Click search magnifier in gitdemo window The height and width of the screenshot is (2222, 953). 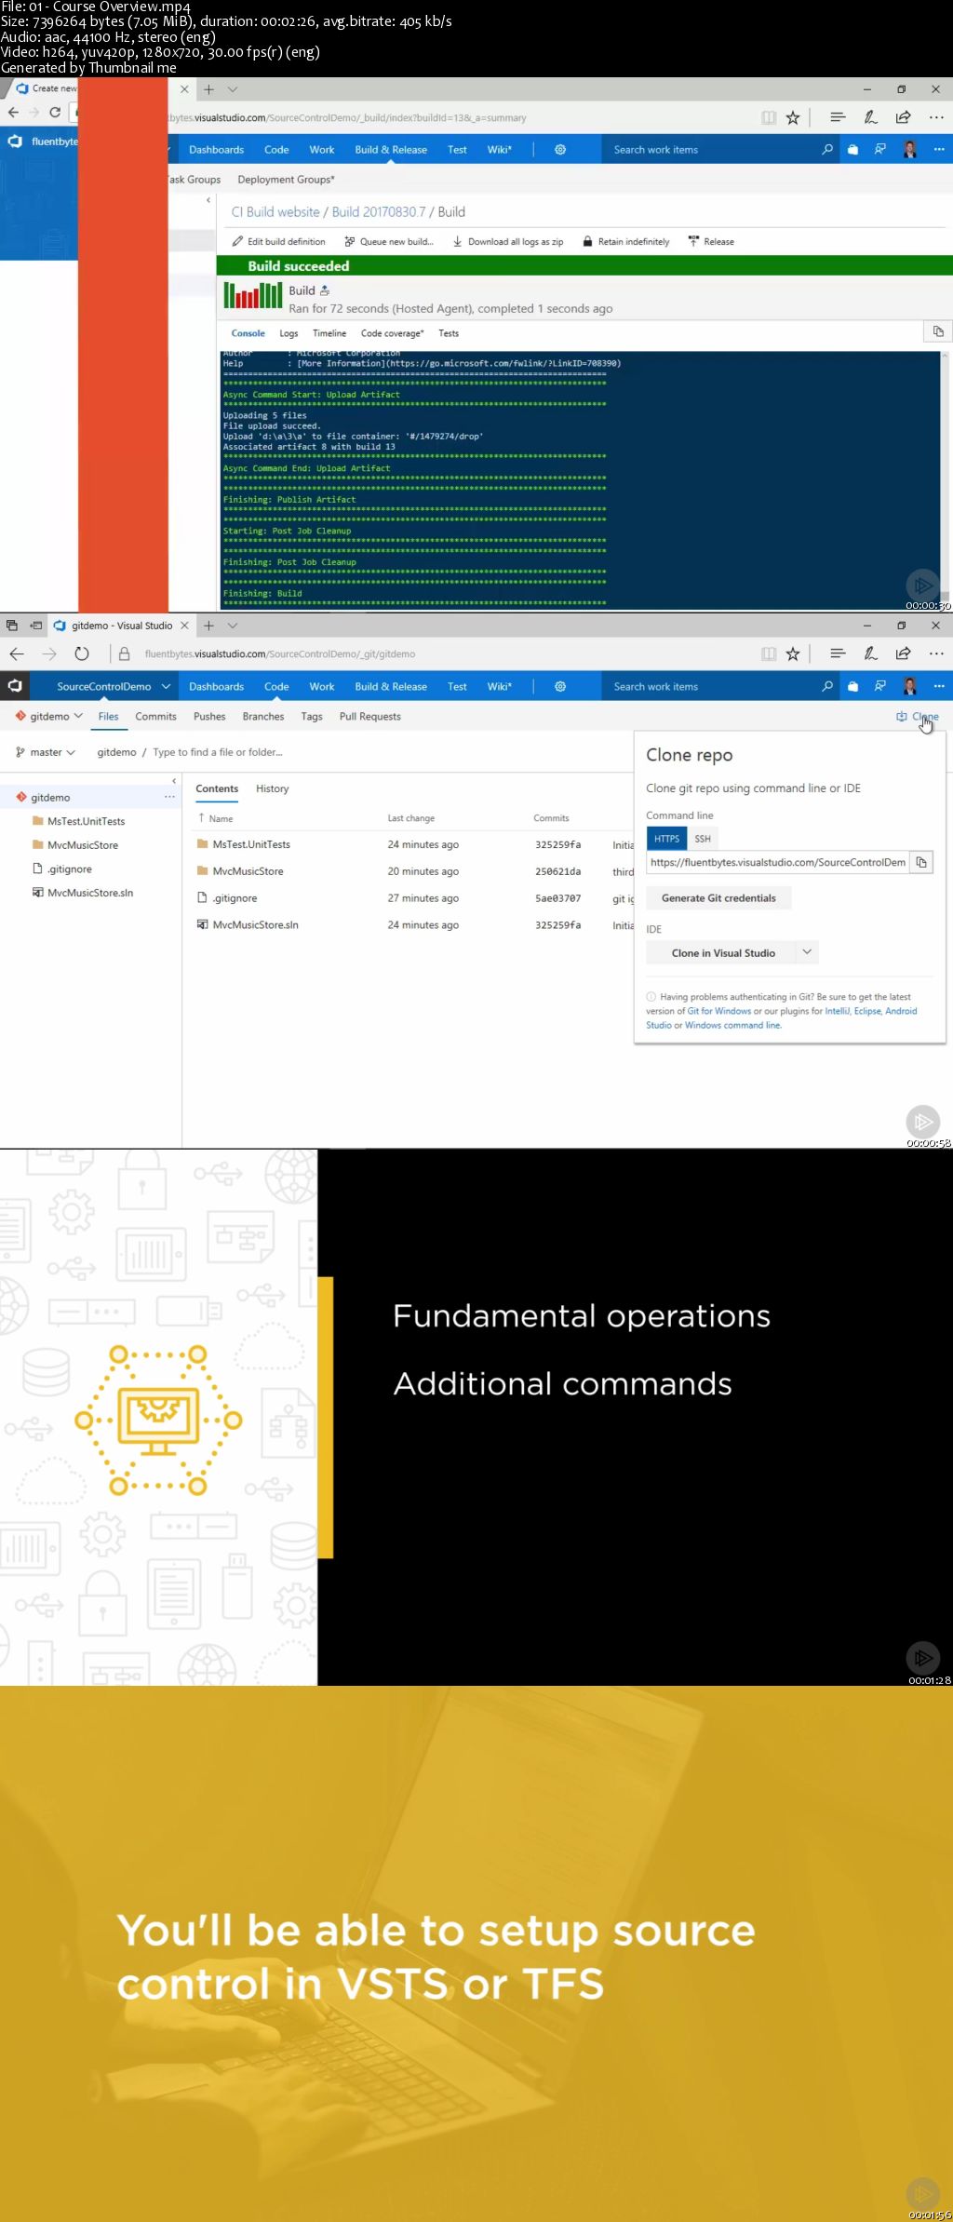[826, 686]
